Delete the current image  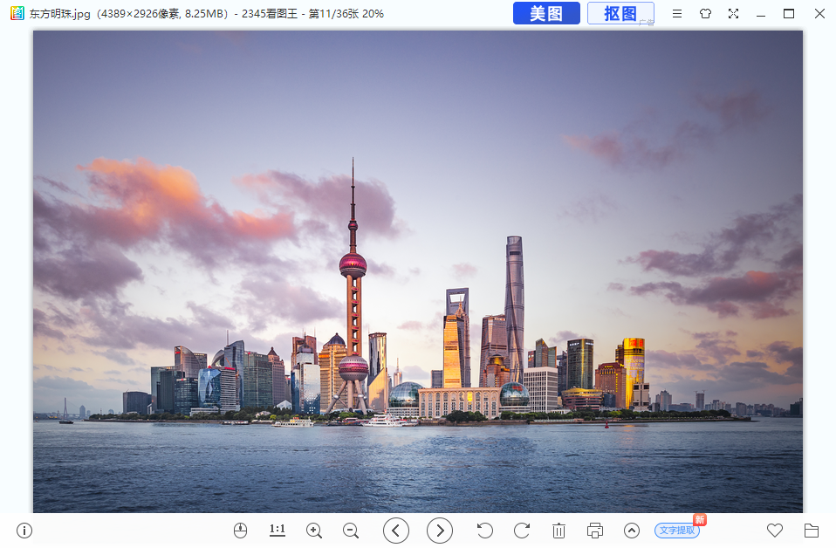coord(558,531)
